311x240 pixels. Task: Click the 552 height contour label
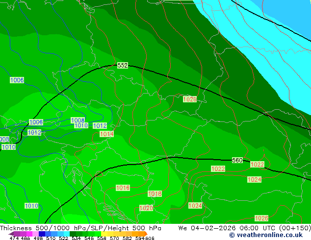(123, 65)
